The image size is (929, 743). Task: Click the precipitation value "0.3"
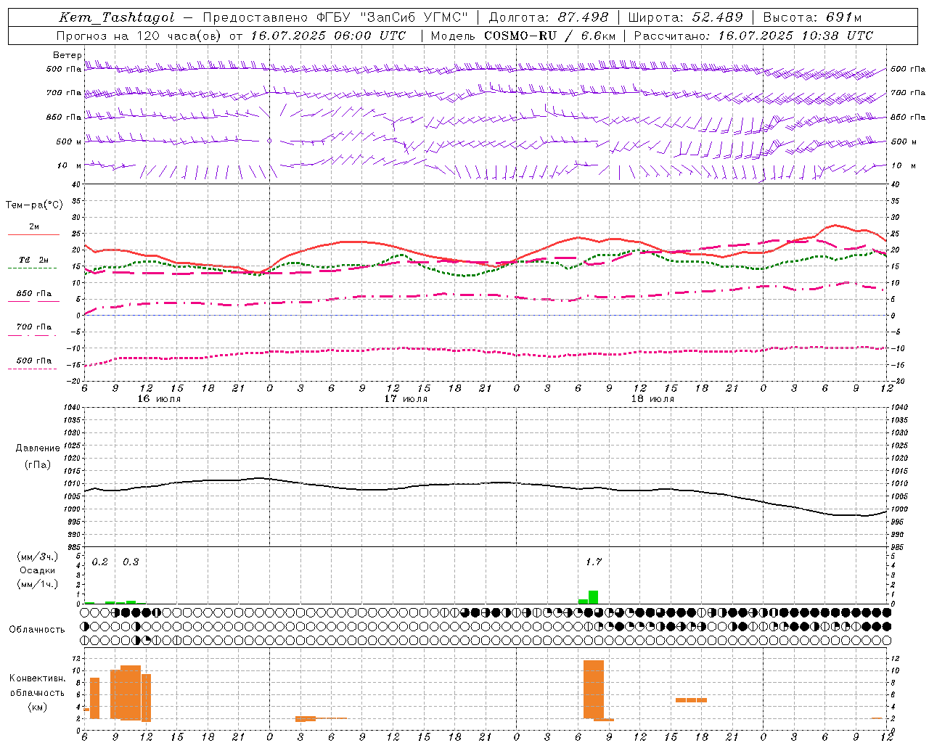click(131, 562)
